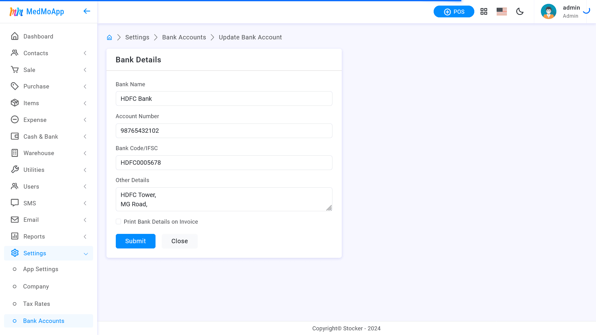
Task: Submit the bank details form
Action: (x=135, y=241)
